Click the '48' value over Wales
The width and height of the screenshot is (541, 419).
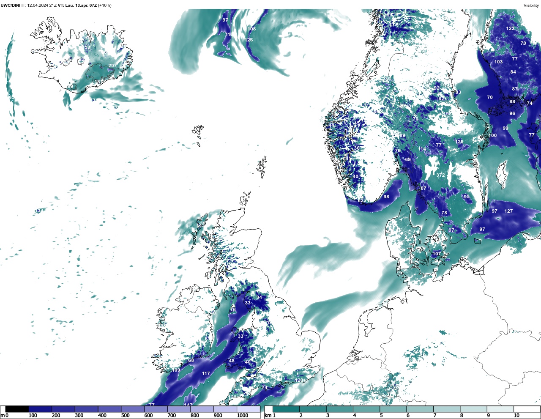click(232, 361)
